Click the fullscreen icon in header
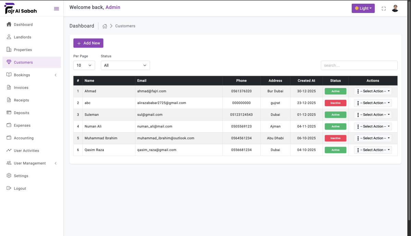The width and height of the screenshot is (411, 236). [x=384, y=9]
